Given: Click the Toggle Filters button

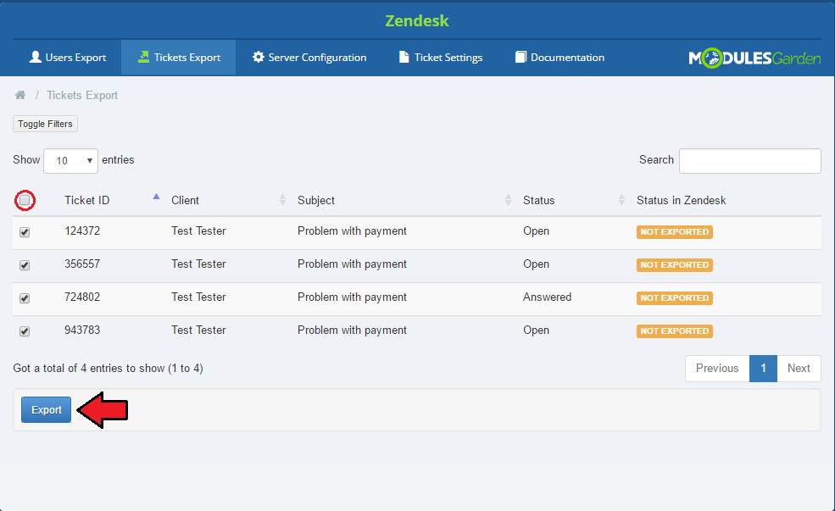Looking at the screenshot, I should click(45, 124).
